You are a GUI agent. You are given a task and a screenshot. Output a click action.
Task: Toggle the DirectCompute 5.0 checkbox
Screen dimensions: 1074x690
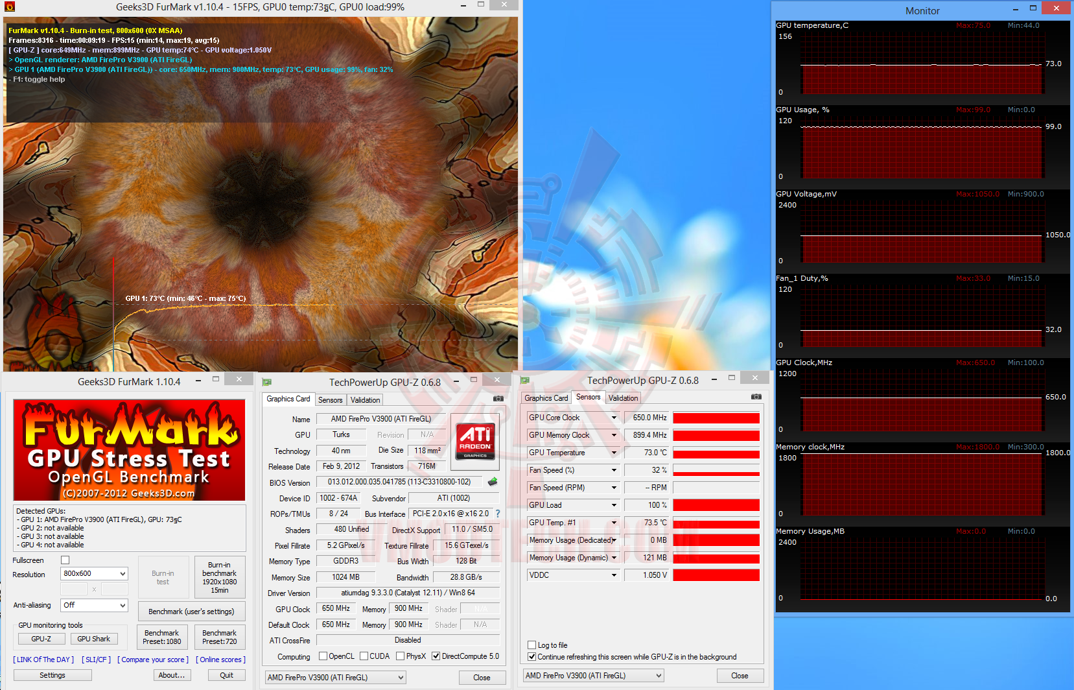tap(436, 656)
